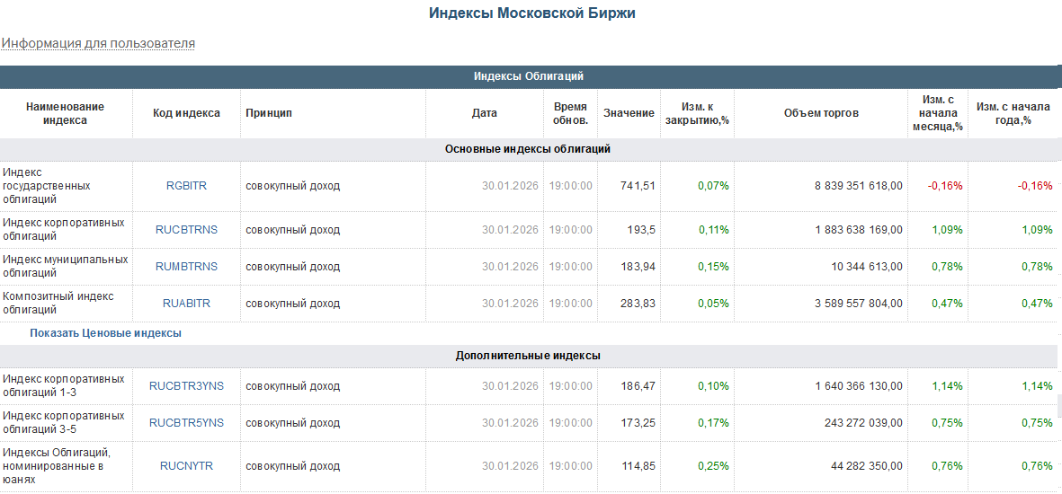Viewport: 1062px width, 494px height.
Task: Open RUMBTRNS index code link
Action: (186, 266)
